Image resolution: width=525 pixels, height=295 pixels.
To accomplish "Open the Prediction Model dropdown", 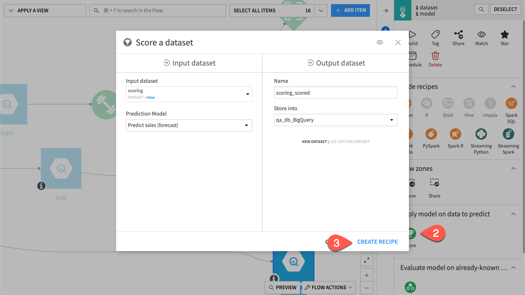I will click(189, 125).
